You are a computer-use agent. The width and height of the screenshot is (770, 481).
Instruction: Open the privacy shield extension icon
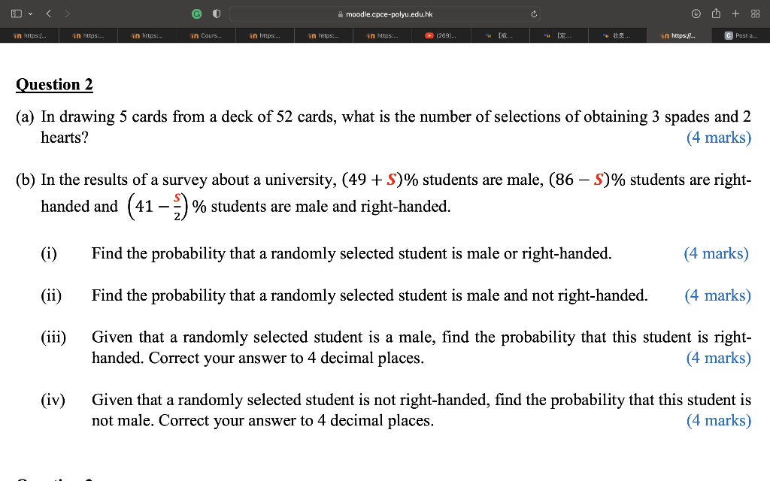click(216, 13)
